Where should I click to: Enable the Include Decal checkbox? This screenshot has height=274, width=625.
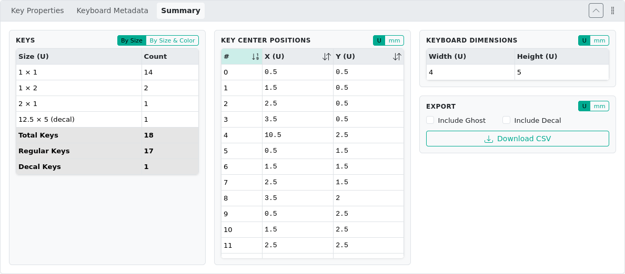(x=507, y=120)
